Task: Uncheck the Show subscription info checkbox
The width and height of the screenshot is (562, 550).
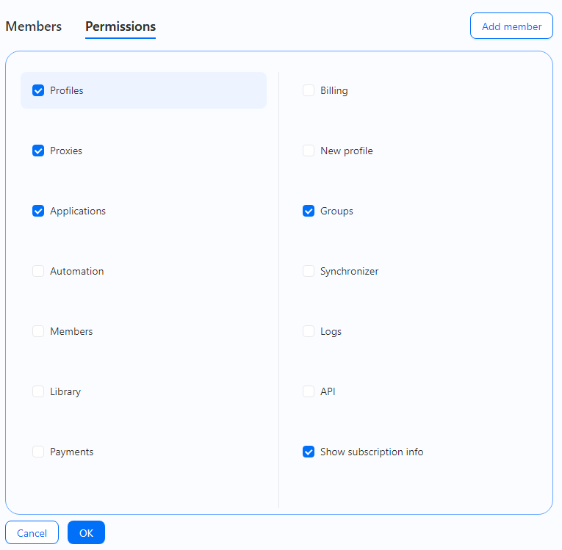Action: click(x=309, y=452)
